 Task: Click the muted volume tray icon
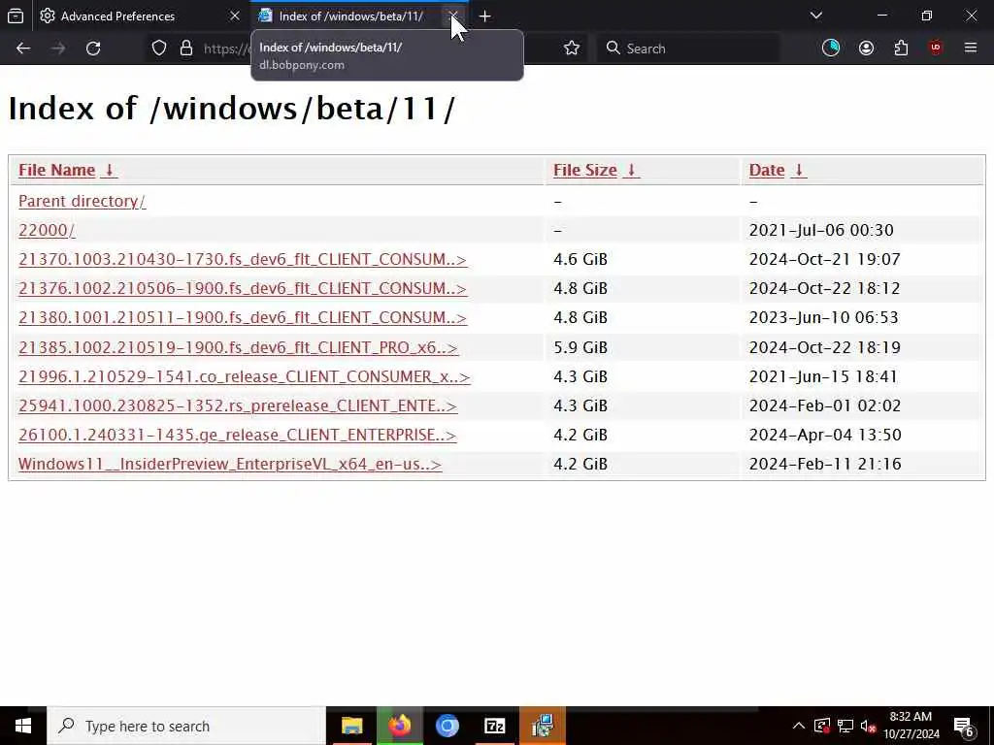869,726
